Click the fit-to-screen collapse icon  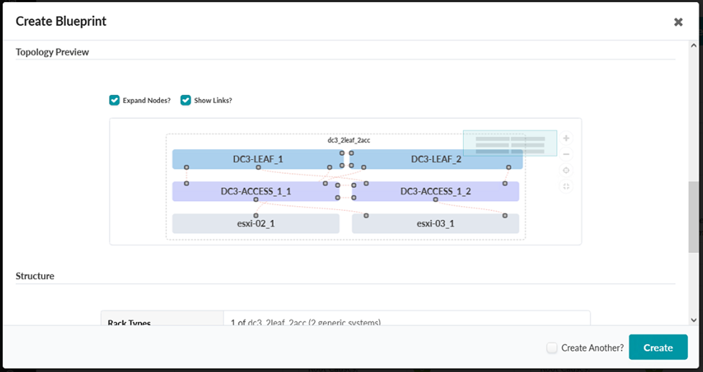(566, 187)
